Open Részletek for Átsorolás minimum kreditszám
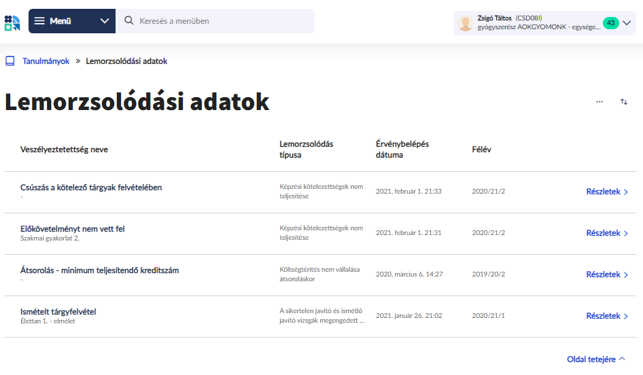This screenshot has height=375, width=643. 607,274
